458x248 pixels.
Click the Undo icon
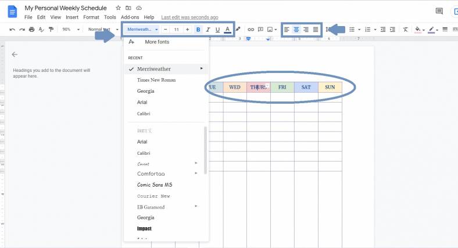(12, 30)
